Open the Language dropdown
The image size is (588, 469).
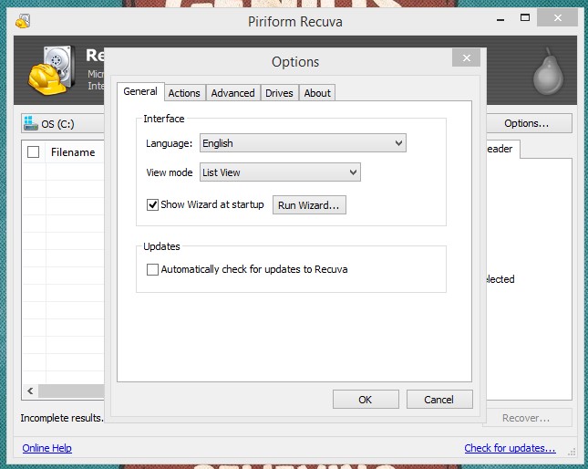click(x=303, y=143)
